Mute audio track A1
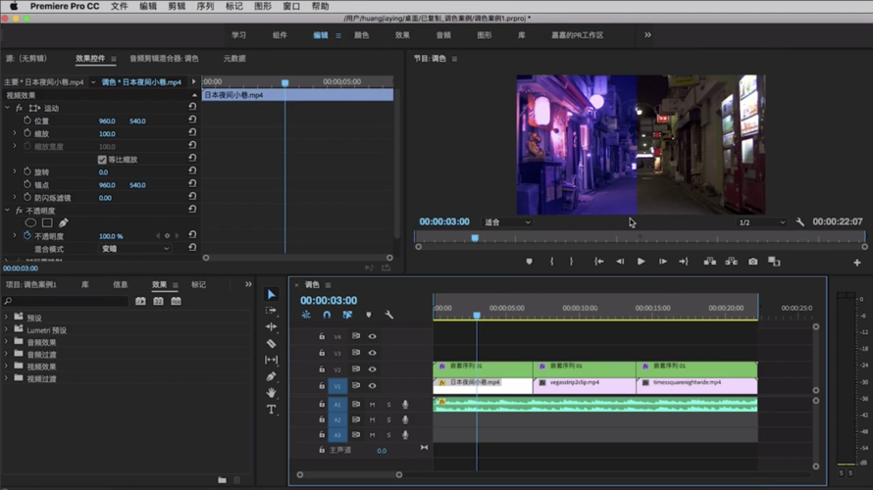The image size is (873, 490). [372, 404]
